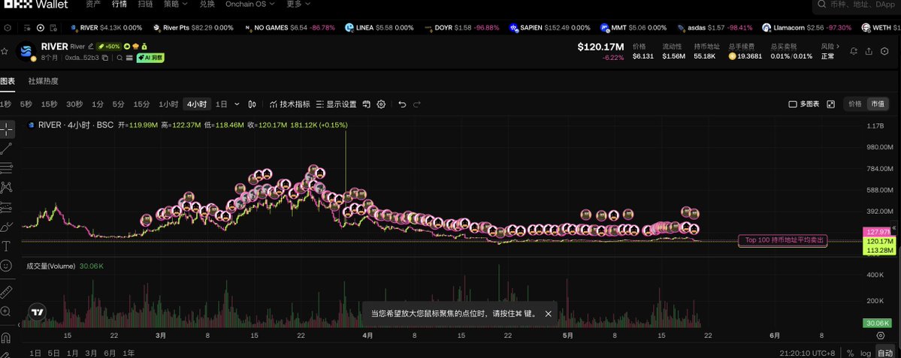The height and width of the screenshot is (358, 901).
Task: Set chart range to 3月
Action: point(91,353)
